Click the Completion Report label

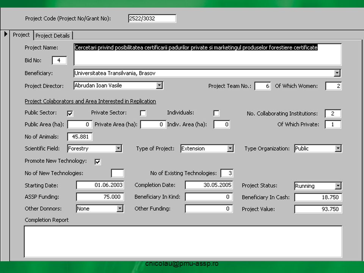click(47, 220)
